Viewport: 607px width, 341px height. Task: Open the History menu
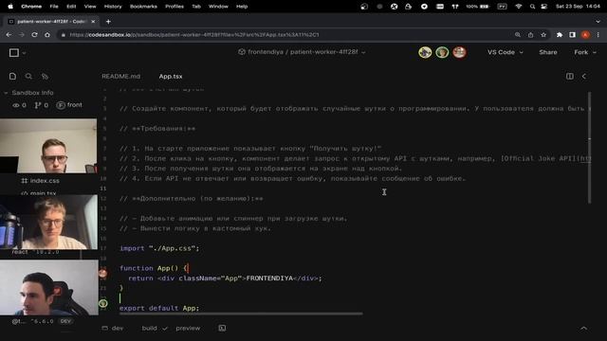pos(113,7)
